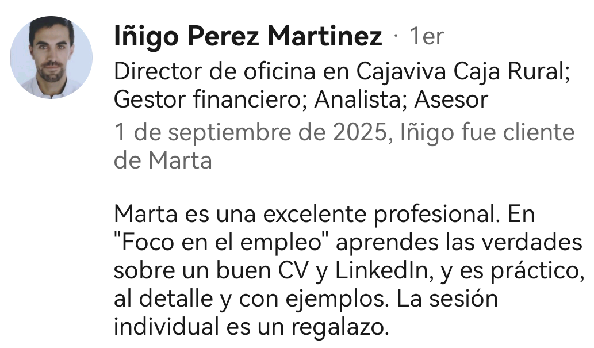Click the quoted "Foco en el empleo" phrase
The height and width of the screenshot is (348, 594).
coord(222,243)
